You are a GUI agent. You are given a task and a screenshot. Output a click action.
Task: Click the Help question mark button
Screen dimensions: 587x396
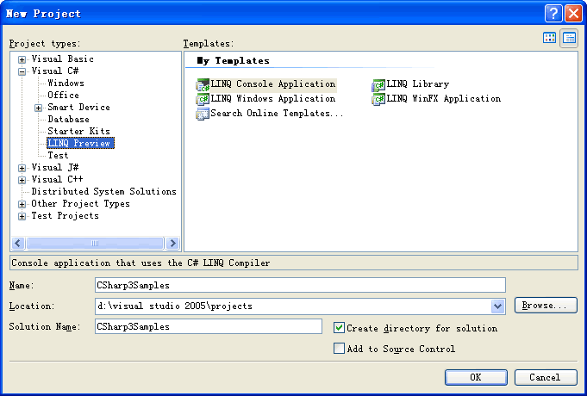coord(553,14)
